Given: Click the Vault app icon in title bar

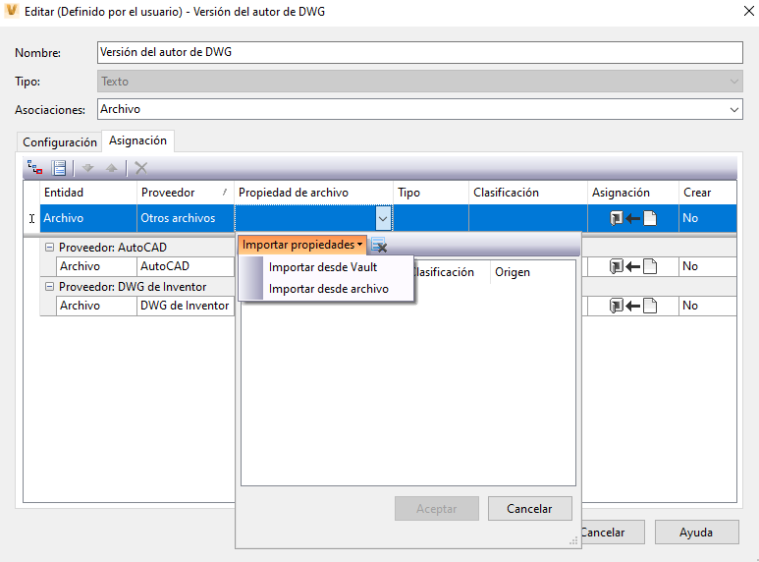Looking at the screenshot, I should [x=11, y=11].
